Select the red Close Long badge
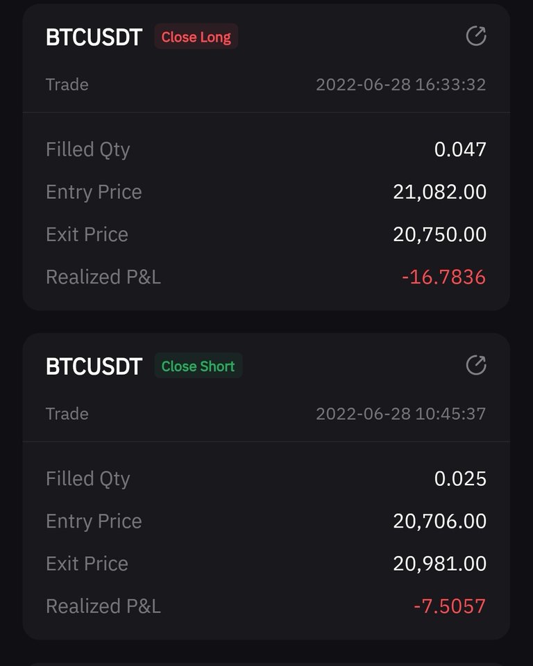 [196, 37]
